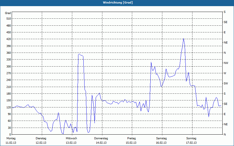Click the 480 y-axis value

(9, 26)
